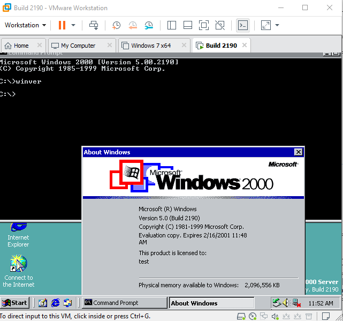The height and width of the screenshot is (321, 343).
Task: Activate the Command Prompt taskbar button
Action: click(125, 303)
